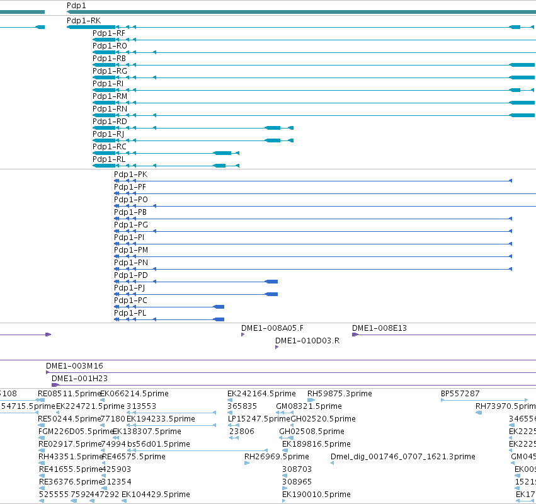Select BP557287 feature
The height and width of the screenshot is (504, 536).
460,394
